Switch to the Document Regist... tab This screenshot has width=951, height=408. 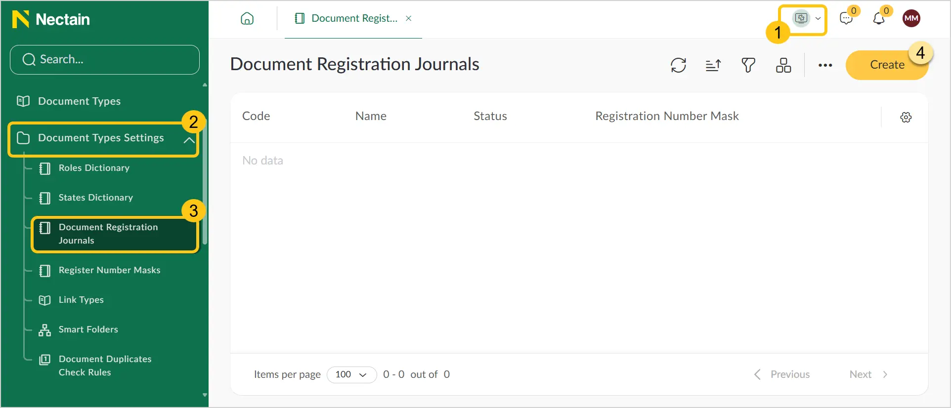[x=353, y=18]
